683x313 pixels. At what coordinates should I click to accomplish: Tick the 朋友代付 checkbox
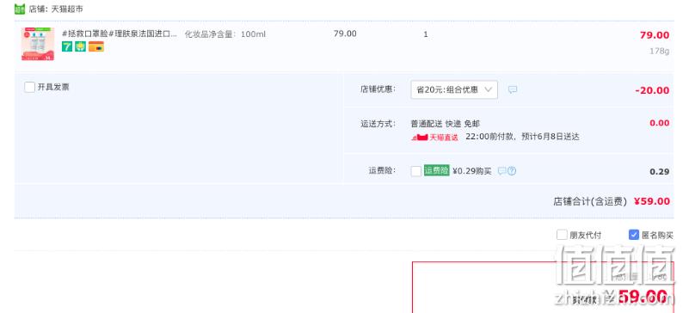pyautogui.click(x=562, y=235)
